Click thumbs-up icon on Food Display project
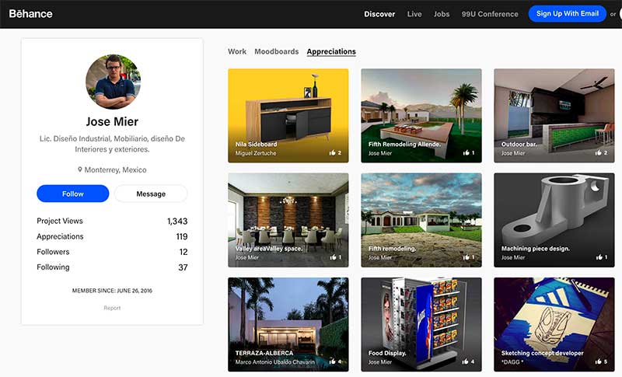This screenshot has width=622, height=377. click(465, 361)
